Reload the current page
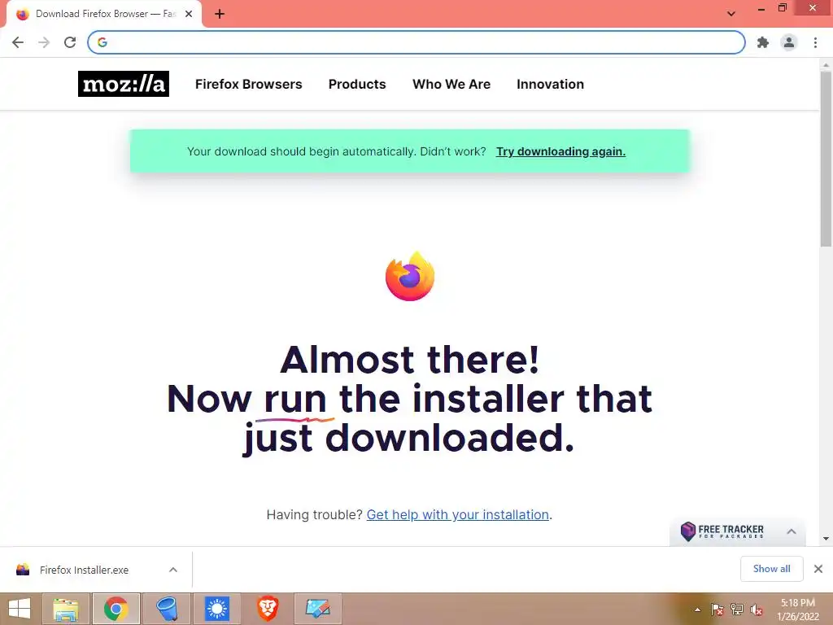The image size is (833, 625). [x=70, y=42]
